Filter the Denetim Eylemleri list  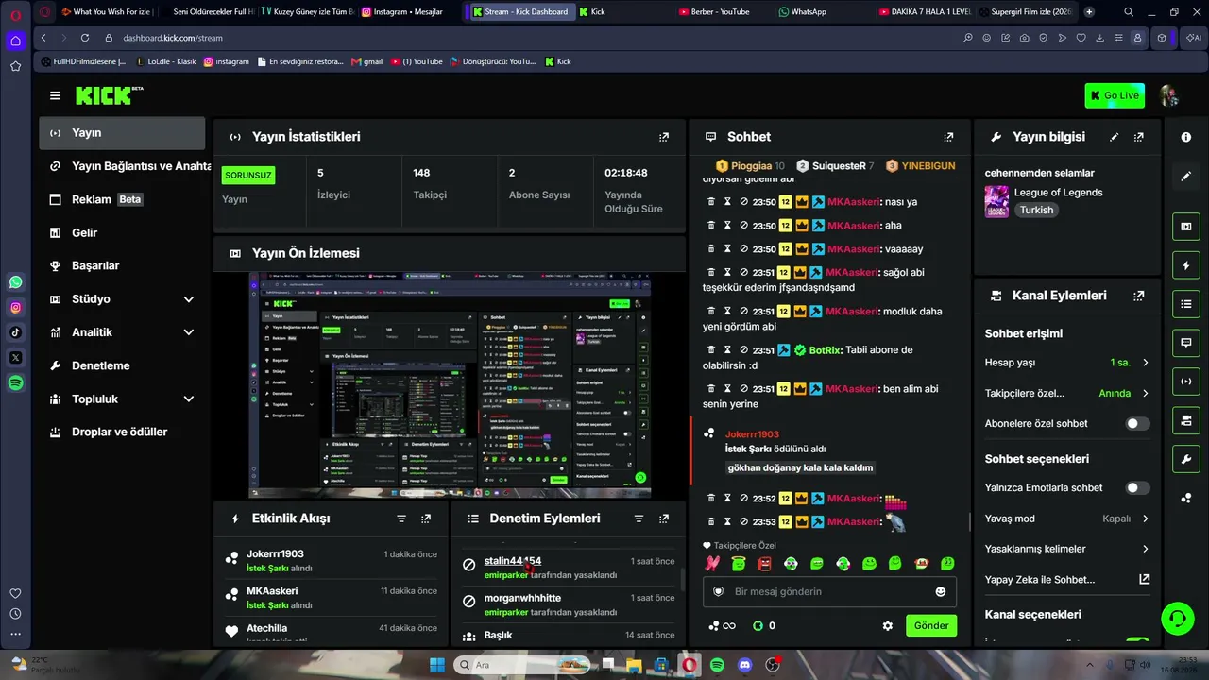click(639, 518)
